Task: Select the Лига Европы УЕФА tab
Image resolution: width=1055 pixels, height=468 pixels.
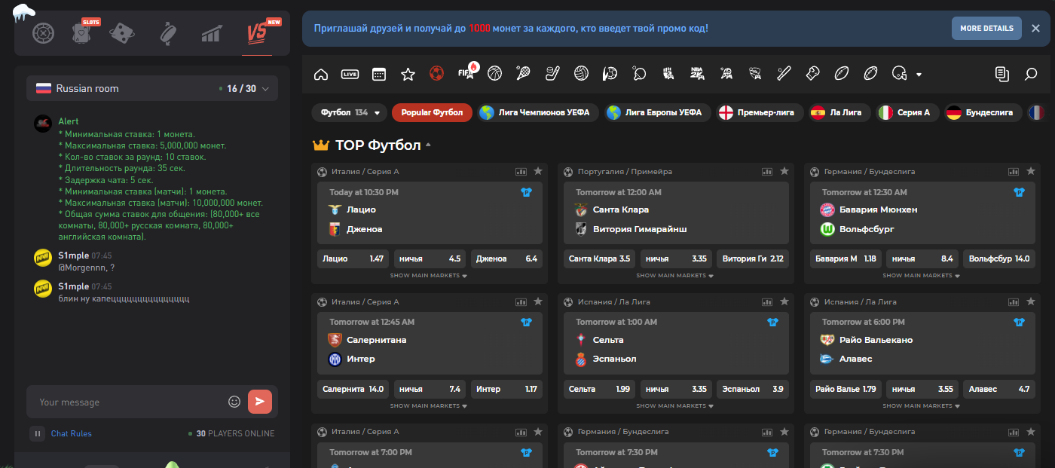Action: (x=658, y=112)
